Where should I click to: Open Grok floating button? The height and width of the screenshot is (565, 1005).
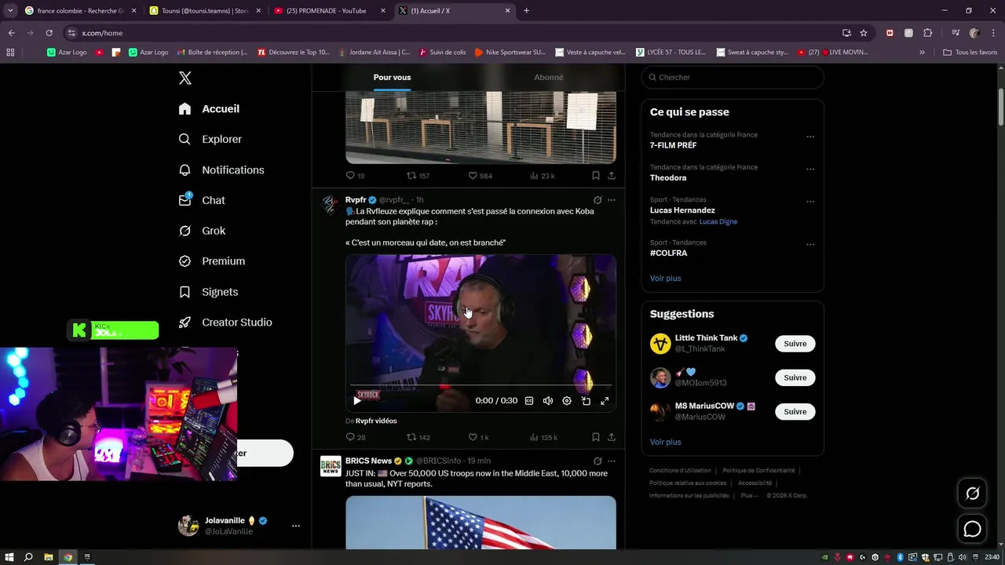tap(972, 494)
